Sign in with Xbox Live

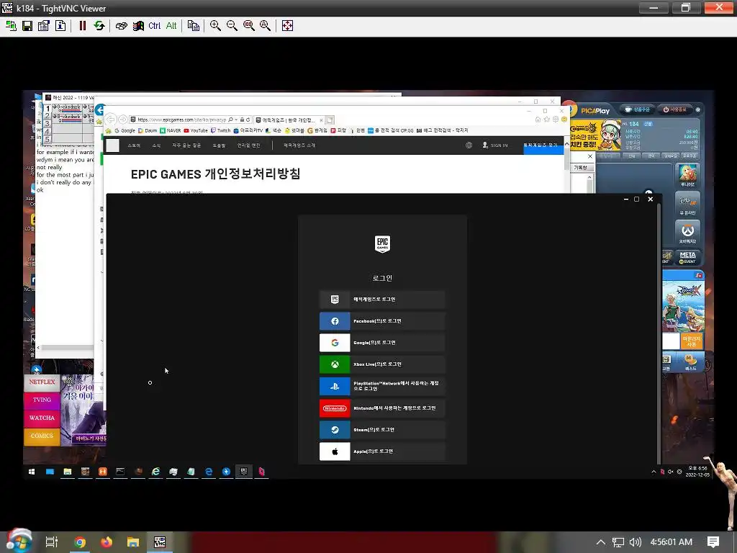click(x=382, y=364)
